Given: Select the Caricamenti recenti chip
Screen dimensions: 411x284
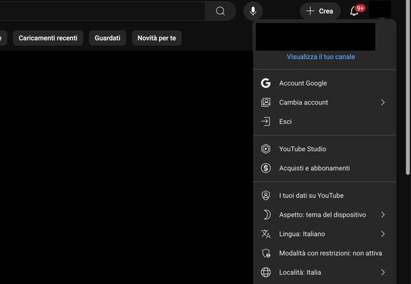Looking at the screenshot, I should pyautogui.click(x=48, y=38).
